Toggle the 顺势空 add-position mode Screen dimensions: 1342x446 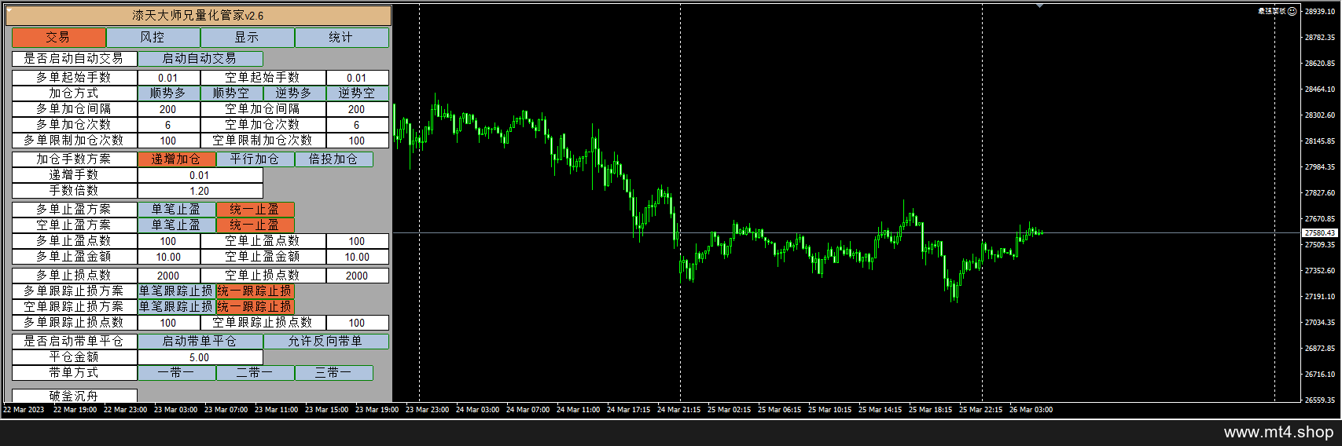[x=232, y=93]
